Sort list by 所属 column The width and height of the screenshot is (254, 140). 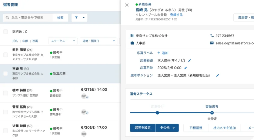pos(35,41)
